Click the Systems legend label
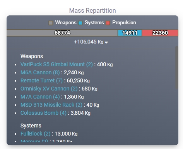 [94, 23]
